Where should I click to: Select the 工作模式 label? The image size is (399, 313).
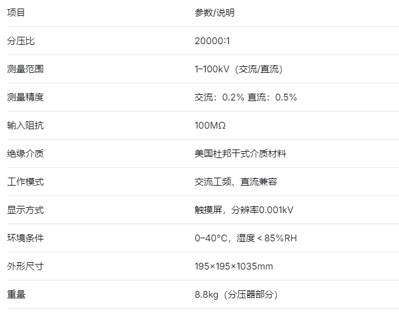pyautogui.click(x=25, y=182)
